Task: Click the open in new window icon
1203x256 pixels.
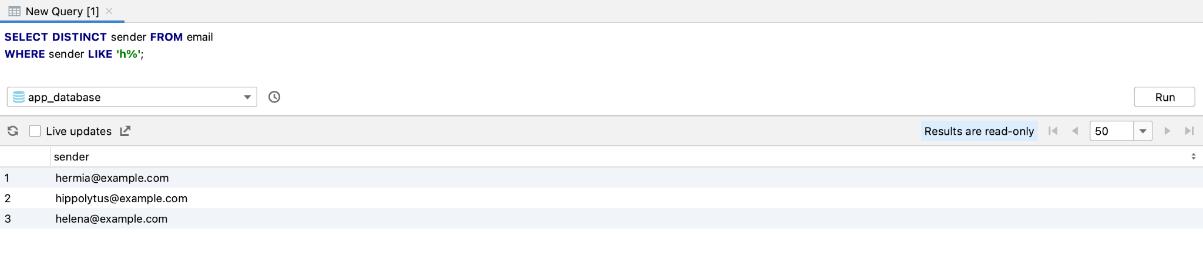Action: [125, 131]
